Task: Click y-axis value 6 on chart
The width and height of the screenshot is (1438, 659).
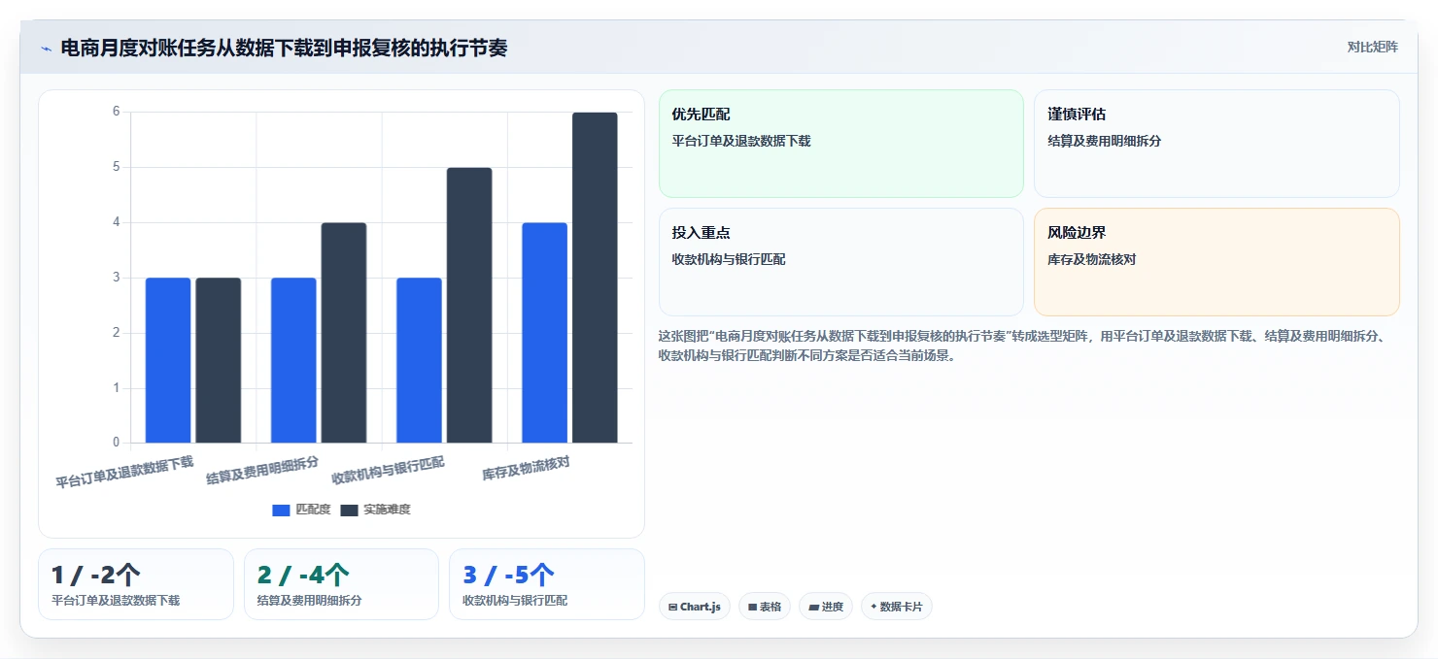Action: click(116, 112)
